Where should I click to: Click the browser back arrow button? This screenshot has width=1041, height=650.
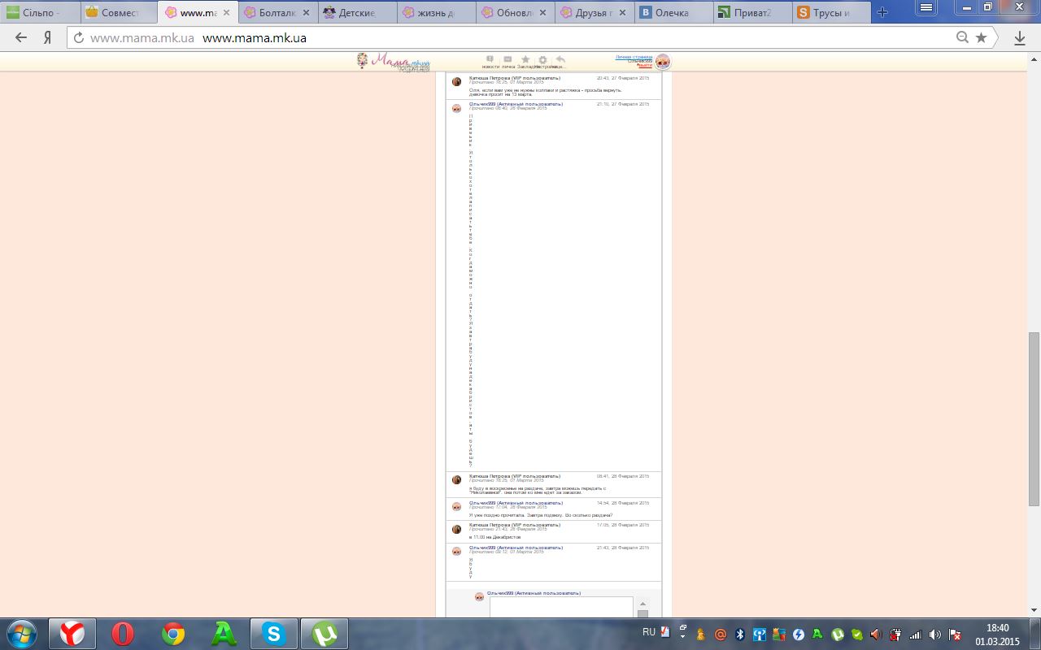click(x=21, y=37)
